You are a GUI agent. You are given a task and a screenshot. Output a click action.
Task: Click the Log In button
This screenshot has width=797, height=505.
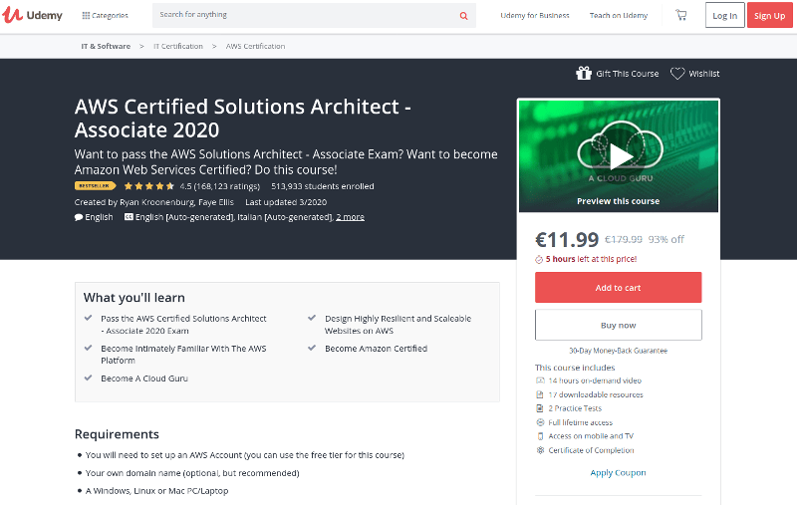pyautogui.click(x=725, y=15)
